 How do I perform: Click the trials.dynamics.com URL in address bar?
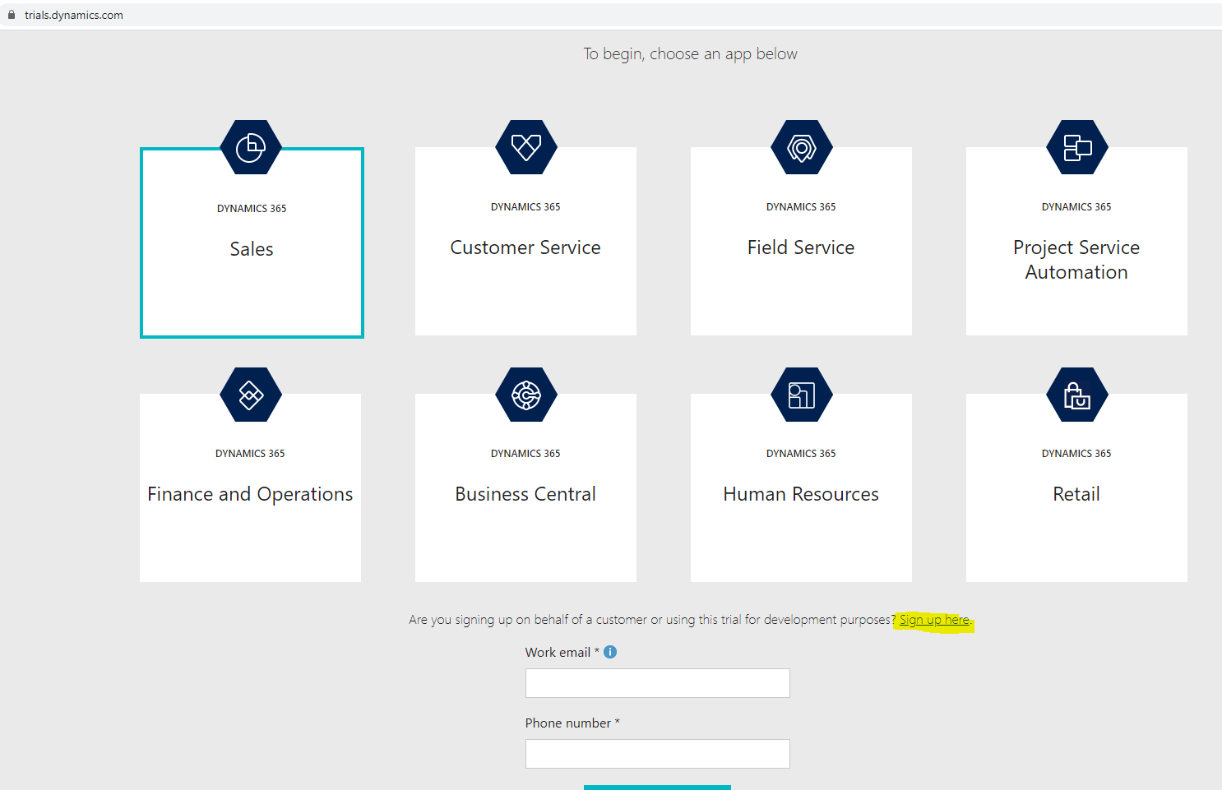[74, 15]
